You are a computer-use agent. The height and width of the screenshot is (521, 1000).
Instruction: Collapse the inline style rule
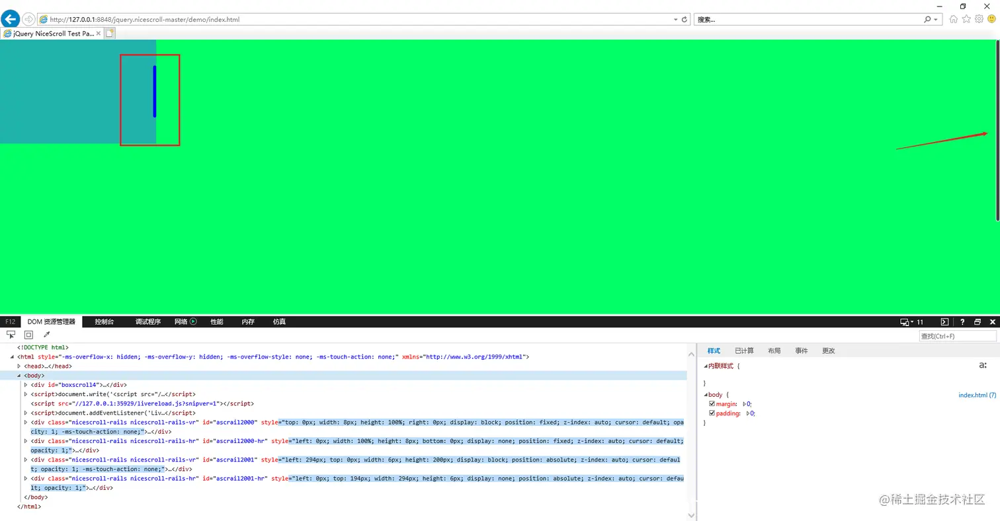coord(705,366)
